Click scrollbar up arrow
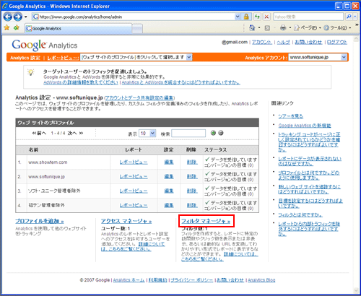361x296 pixels. pyautogui.click(x=356, y=39)
